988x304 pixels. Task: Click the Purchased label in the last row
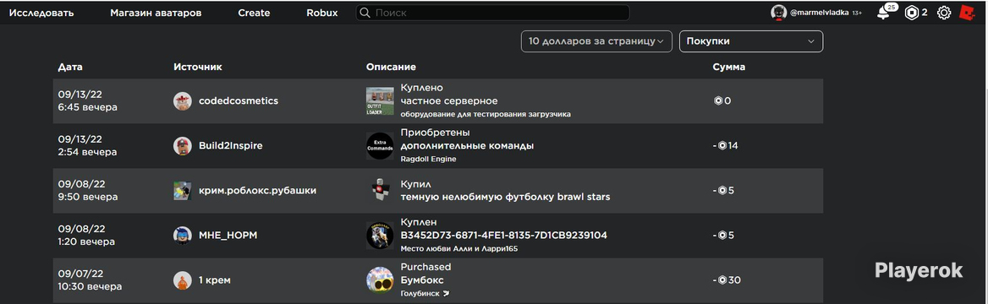tap(426, 267)
